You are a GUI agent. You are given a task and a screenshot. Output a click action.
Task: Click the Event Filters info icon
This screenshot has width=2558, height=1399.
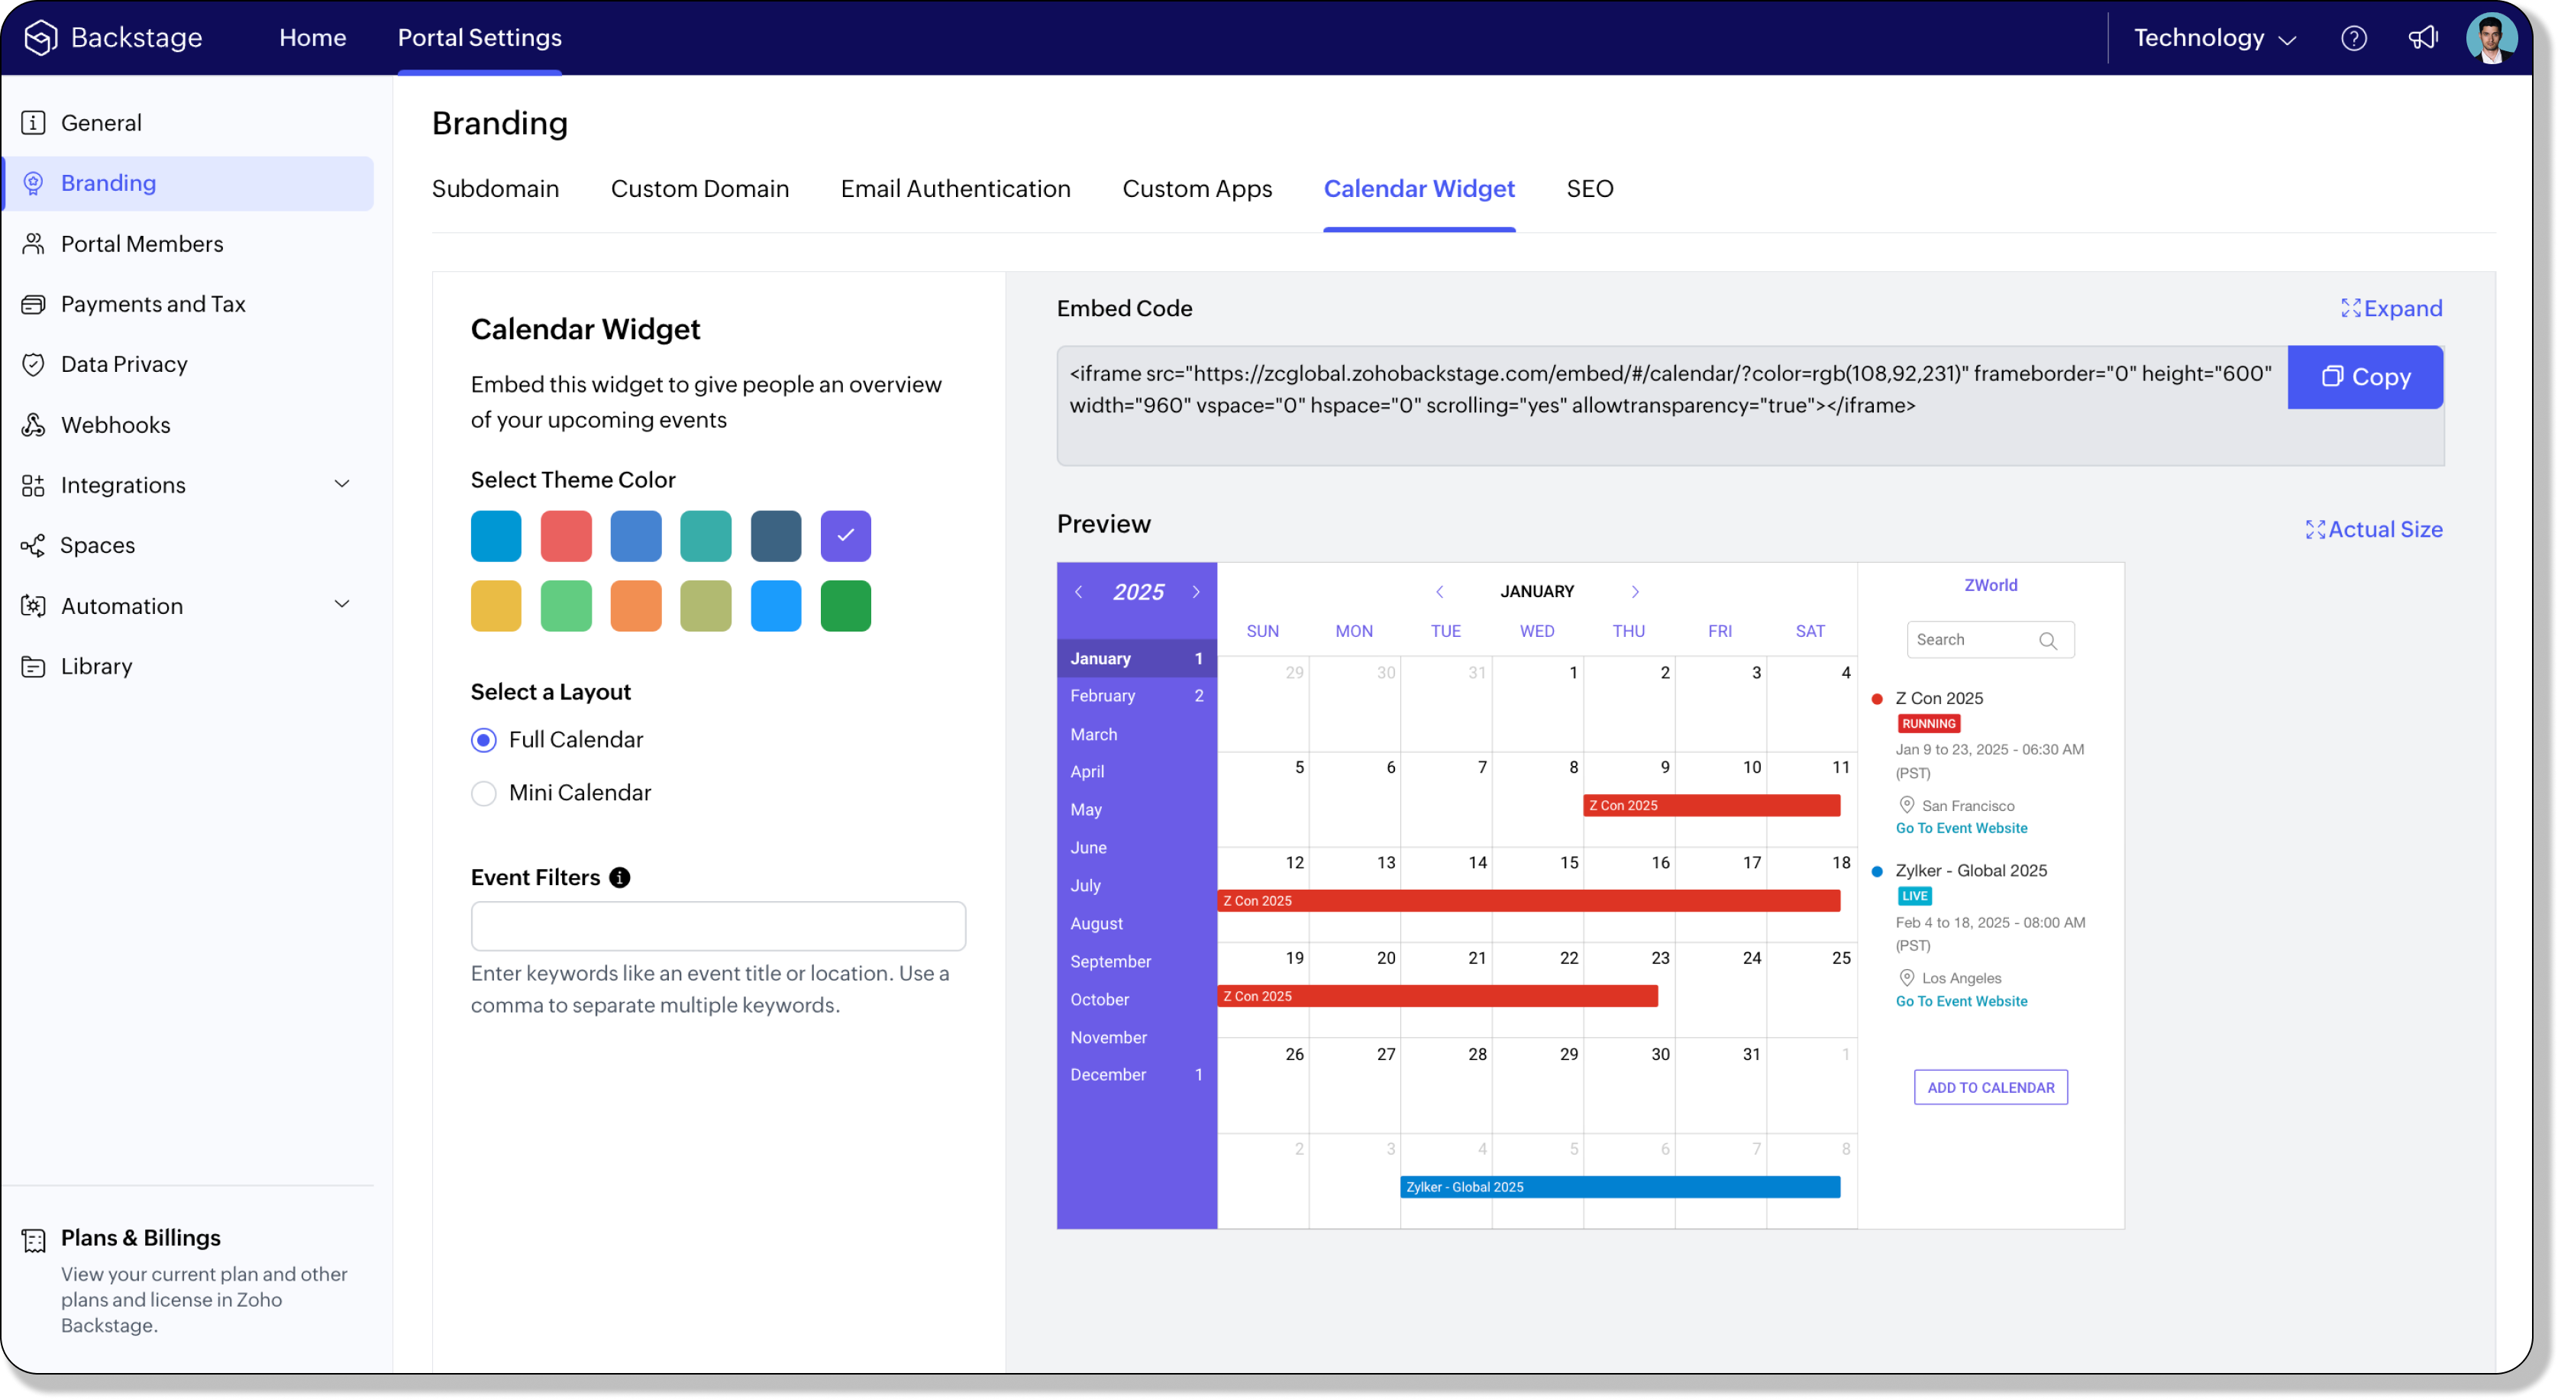(x=619, y=877)
